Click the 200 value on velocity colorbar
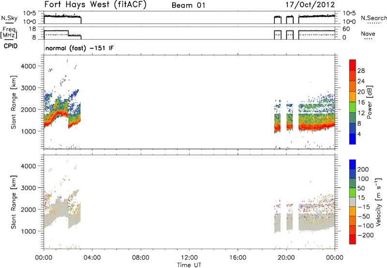This screenshot has height=268, width=387. click(363, 169)
